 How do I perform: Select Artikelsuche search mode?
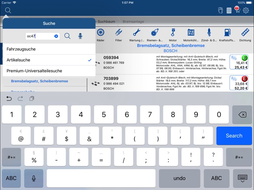click(49, 60)
